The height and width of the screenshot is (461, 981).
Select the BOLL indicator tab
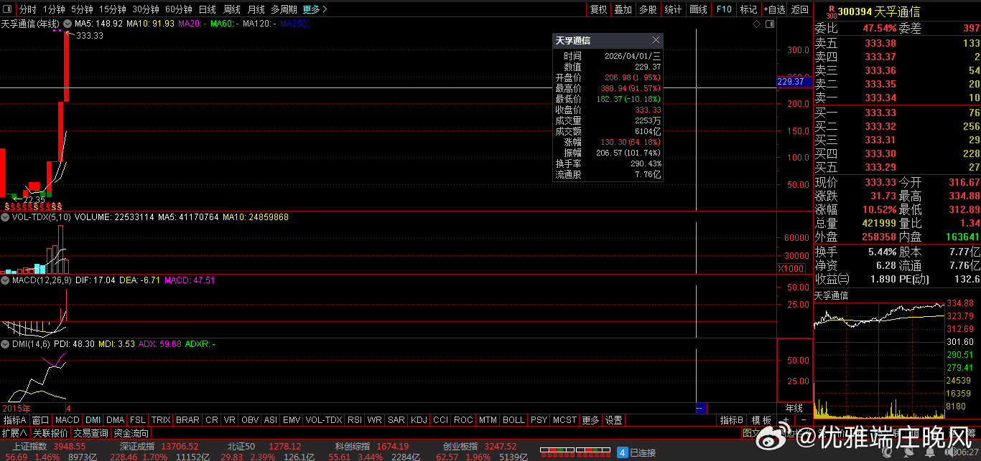[513, 420]
